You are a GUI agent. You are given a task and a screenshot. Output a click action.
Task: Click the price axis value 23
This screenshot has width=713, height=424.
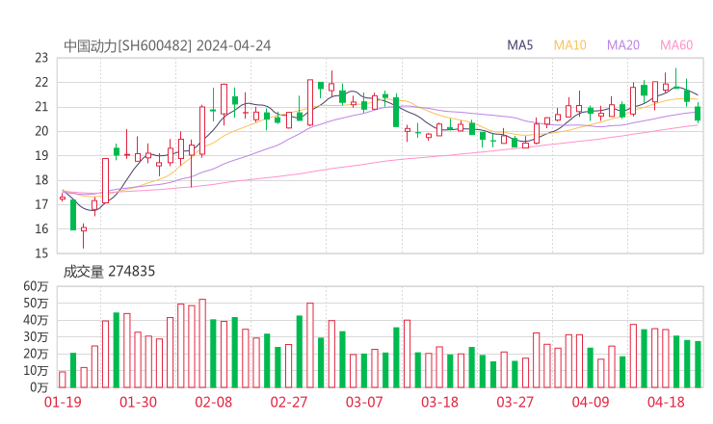[41, 58]
